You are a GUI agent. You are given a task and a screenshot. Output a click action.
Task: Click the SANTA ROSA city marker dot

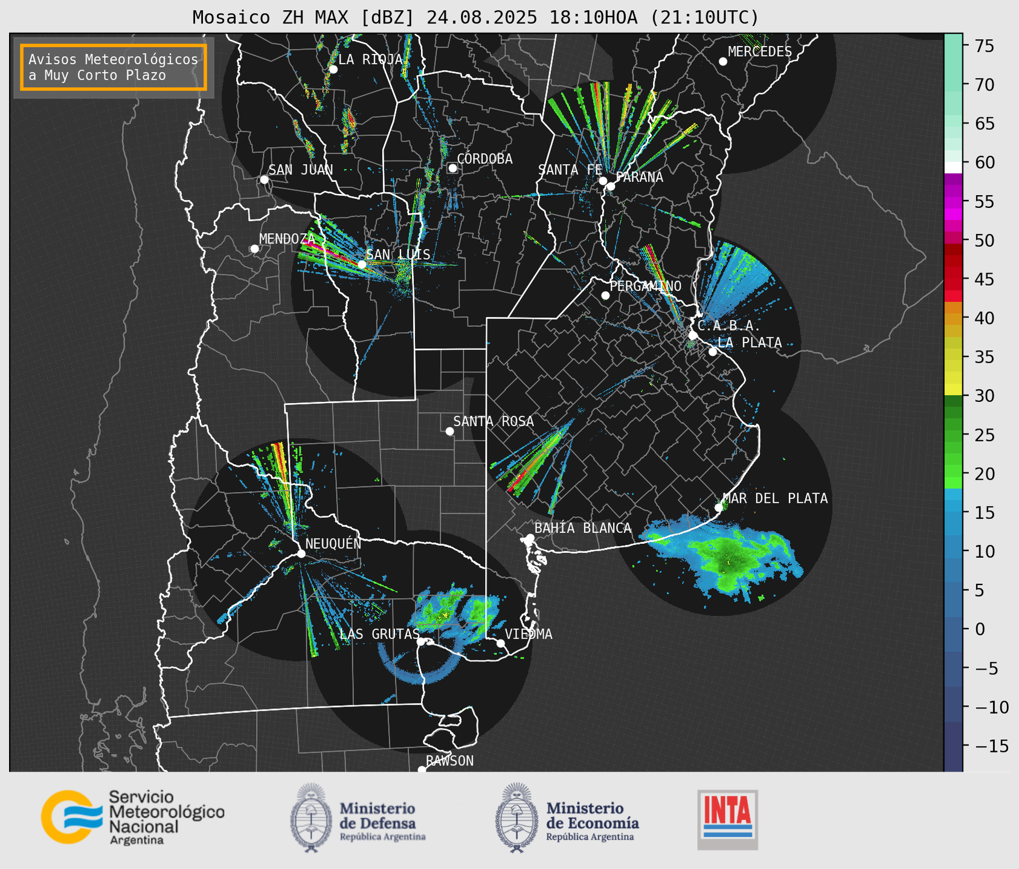pos(449,431)
